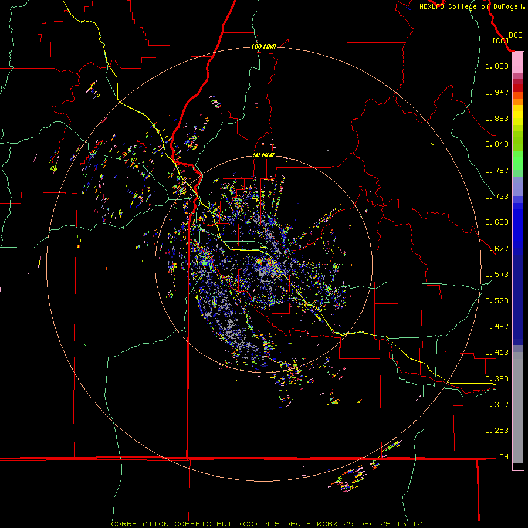528x528 pixels.
Task: Click the 0.307 value on the color scale
Action: click(x=497, y=405)
